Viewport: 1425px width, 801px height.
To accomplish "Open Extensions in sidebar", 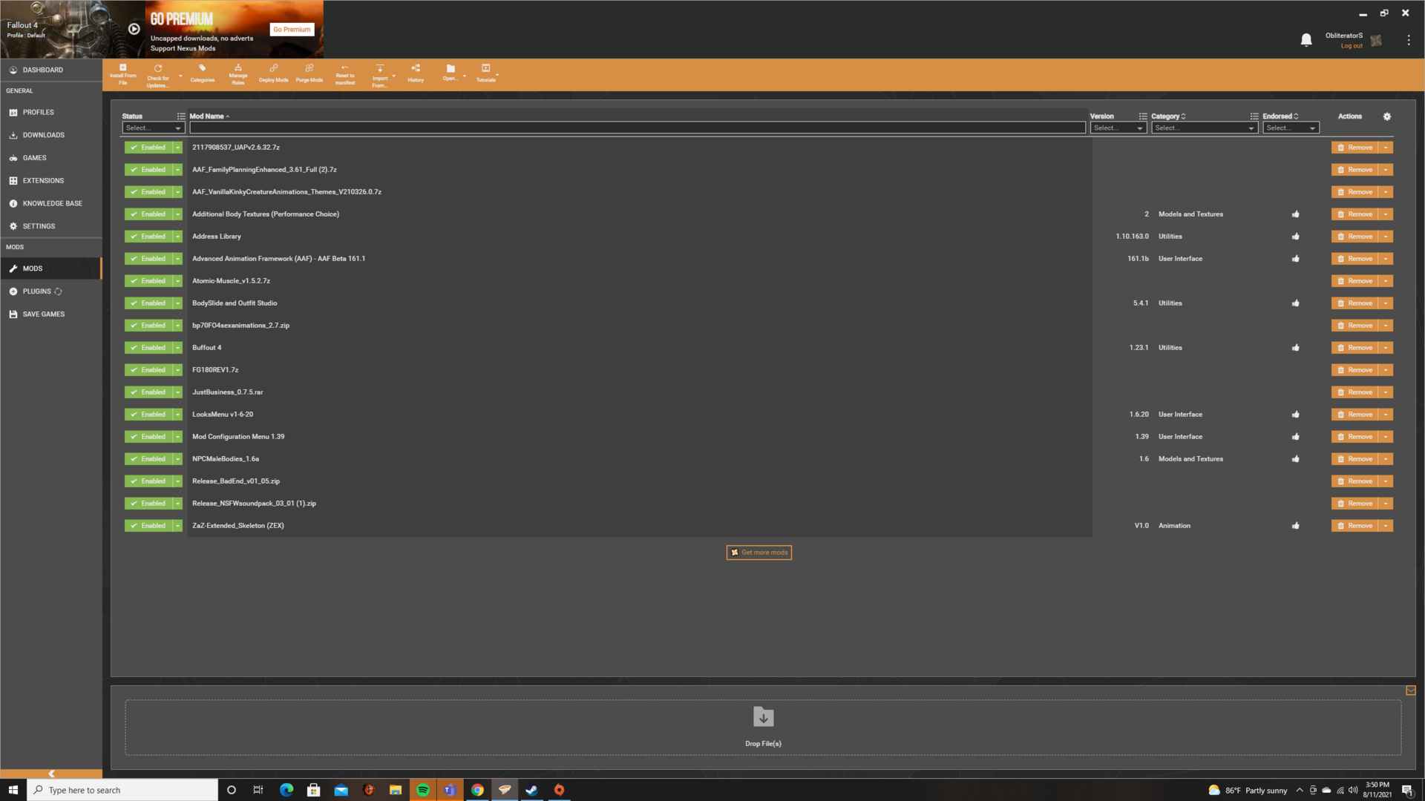I will click(51, 180).
